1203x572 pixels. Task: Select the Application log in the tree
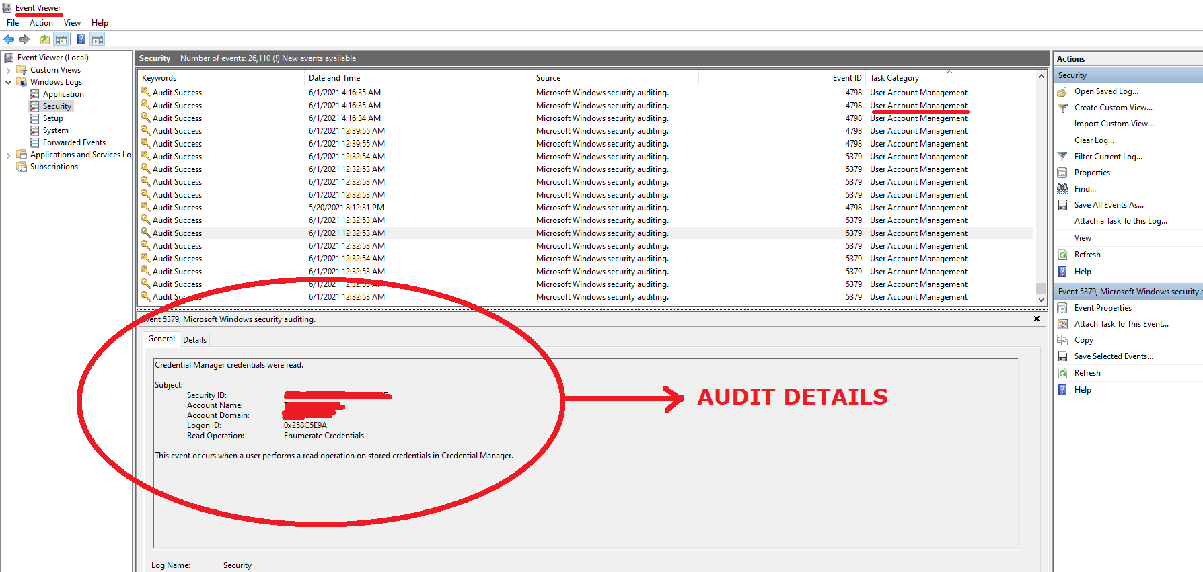63,94
